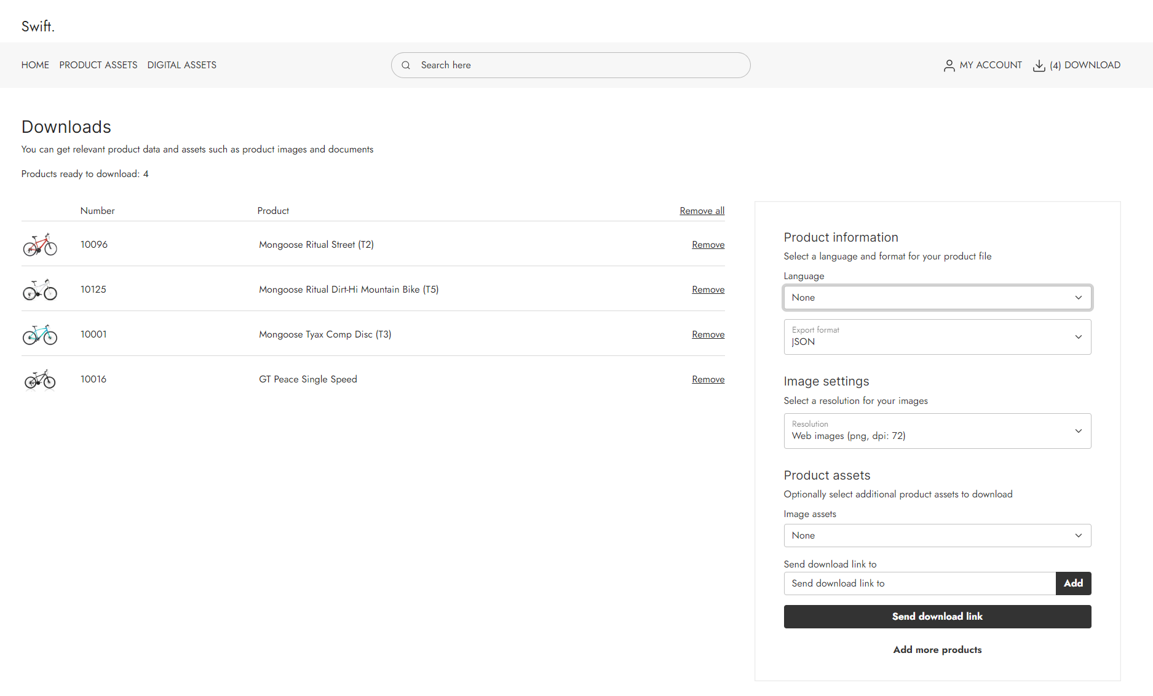Click the Add button for email

click(x=1073, y=583)
